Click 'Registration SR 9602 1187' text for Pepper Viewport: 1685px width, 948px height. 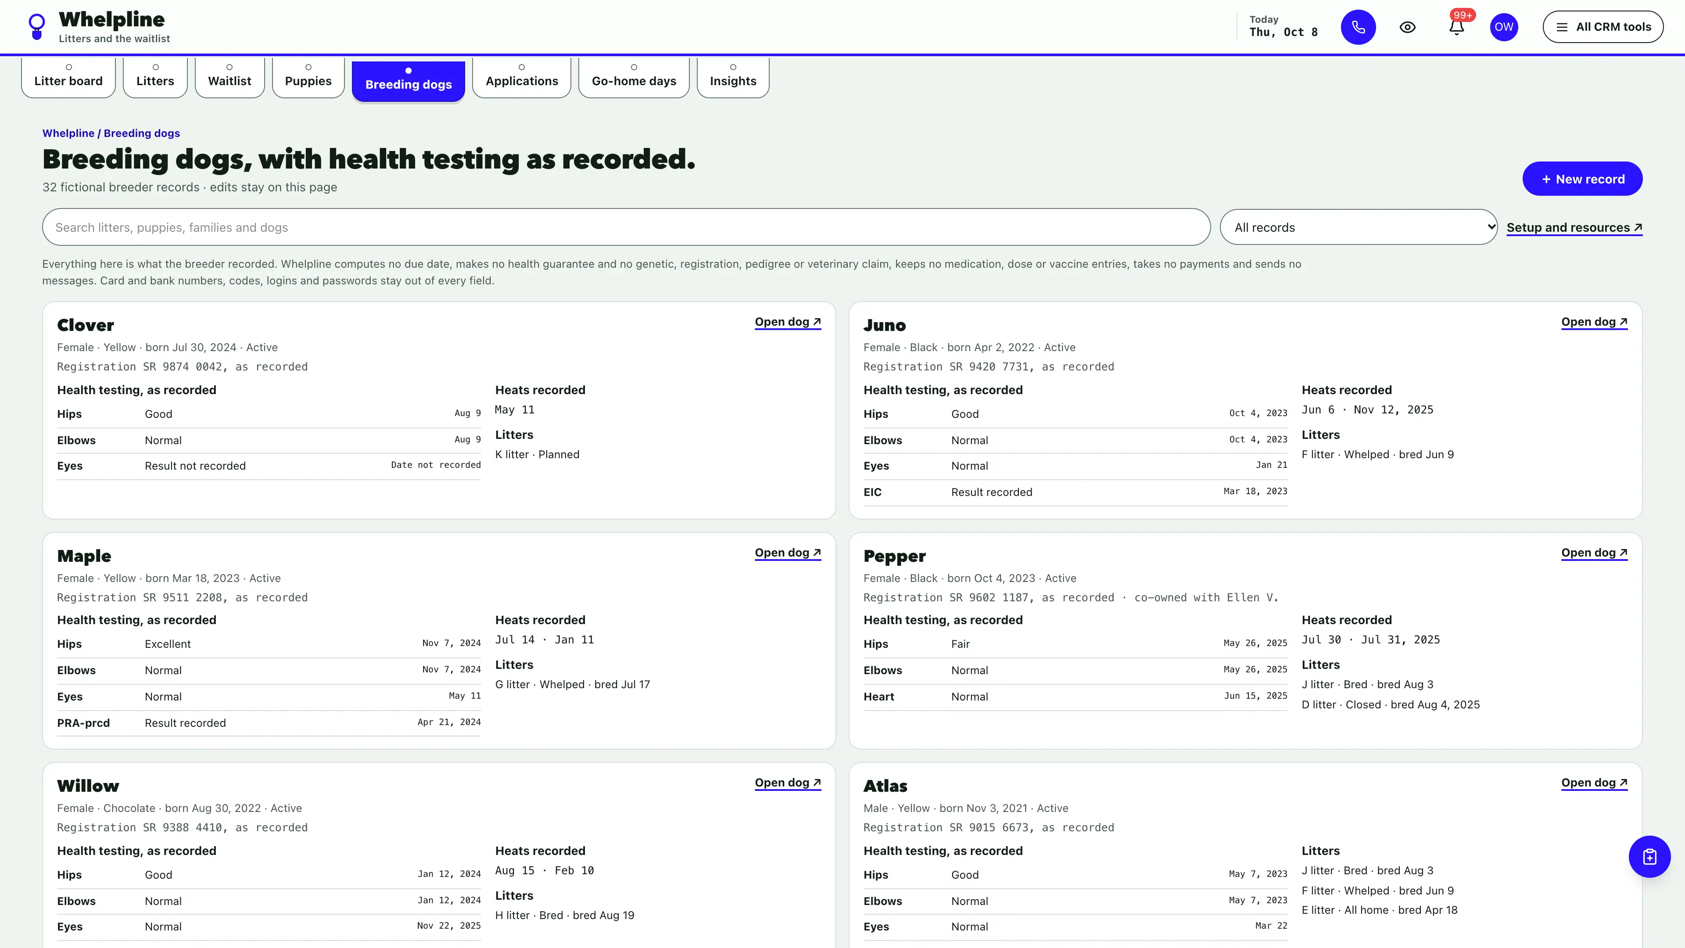946,597
